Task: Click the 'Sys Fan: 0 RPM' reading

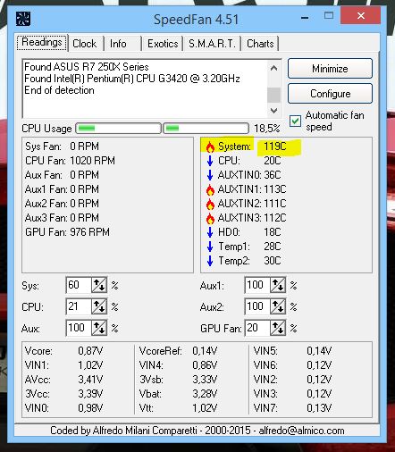Action: pos(62,146)
